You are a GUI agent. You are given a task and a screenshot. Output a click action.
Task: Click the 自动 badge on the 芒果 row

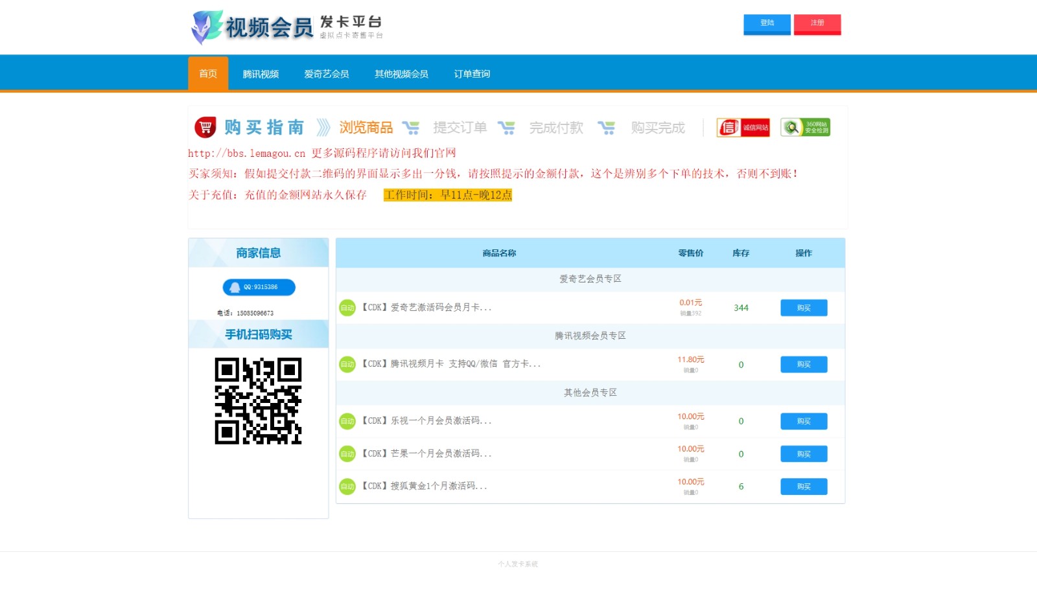pyautogui.click(x=347, y=453)
